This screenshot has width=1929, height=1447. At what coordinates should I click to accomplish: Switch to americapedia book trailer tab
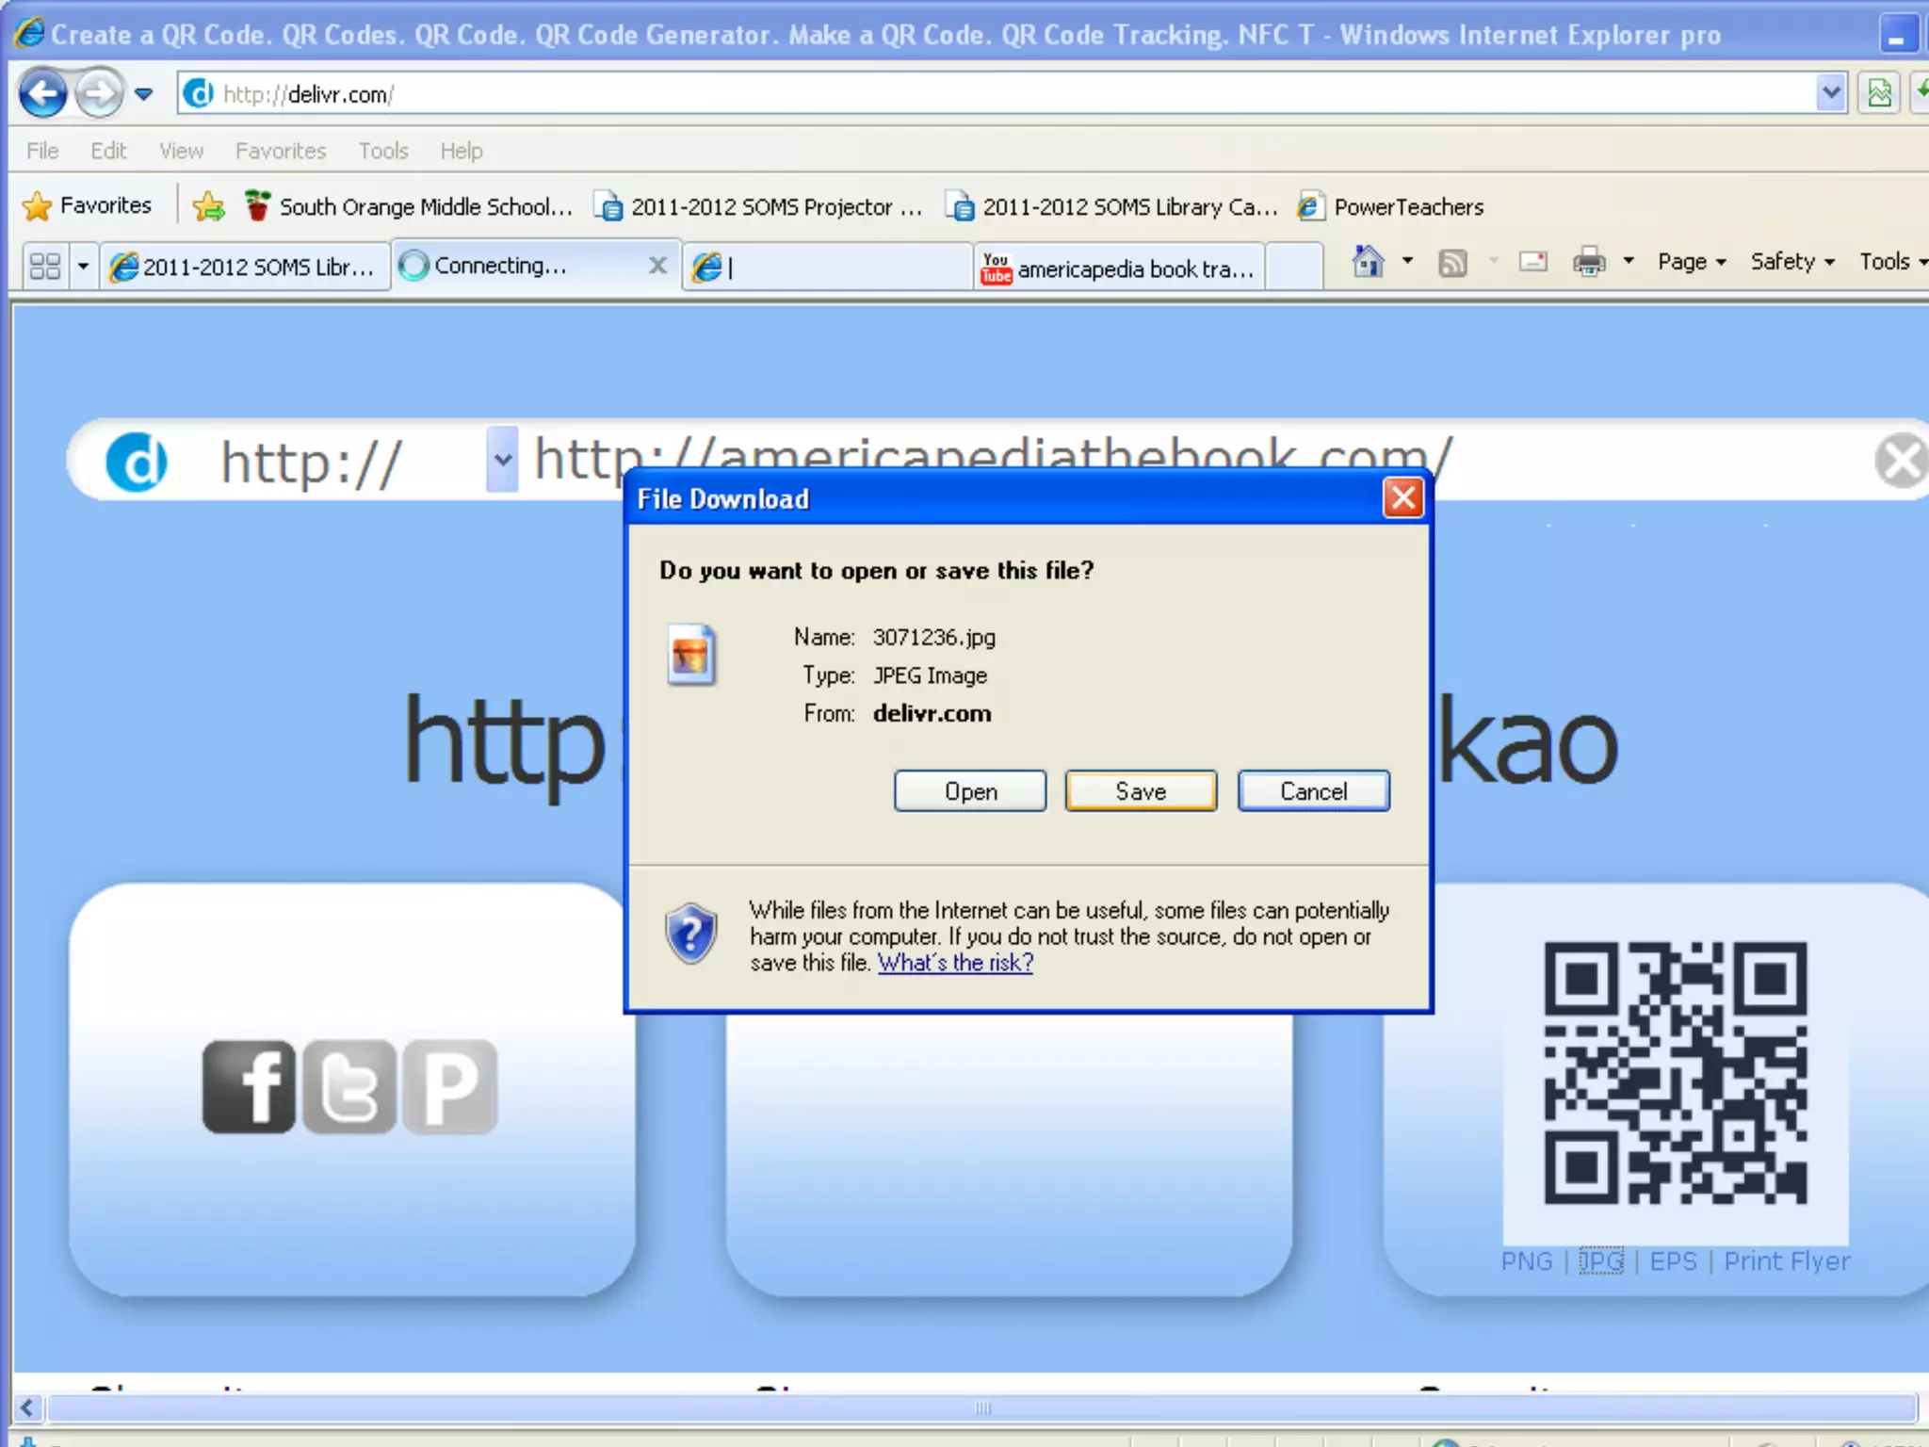coord(1118,268)
